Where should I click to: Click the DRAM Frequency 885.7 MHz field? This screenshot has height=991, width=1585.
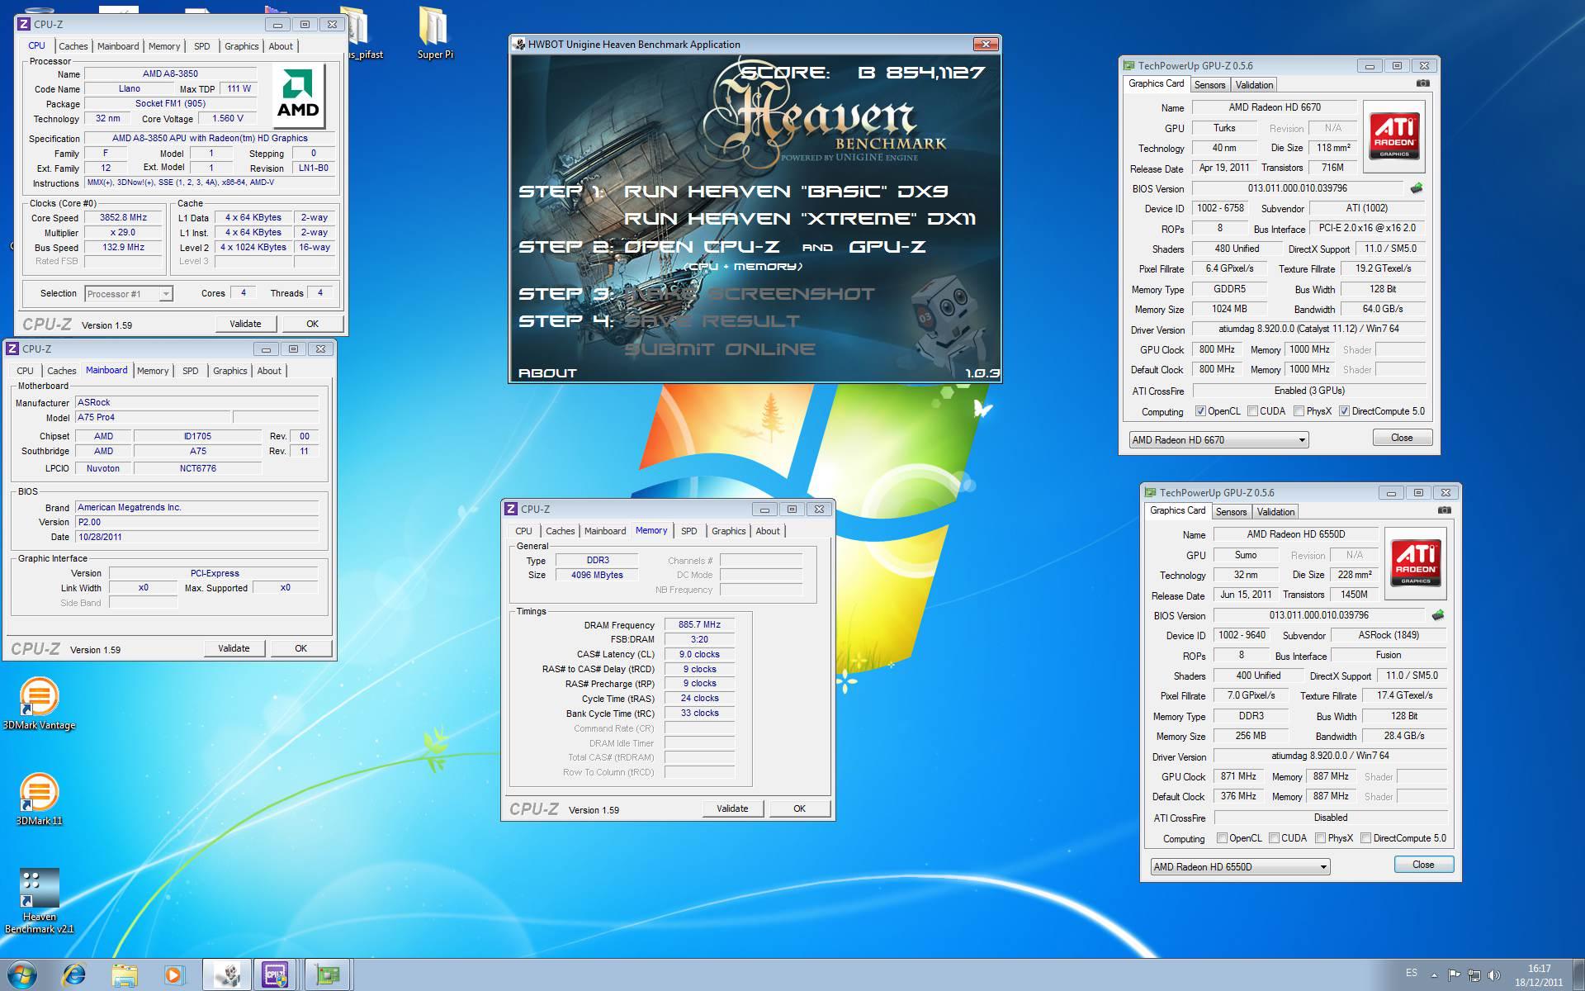(699, 625)
